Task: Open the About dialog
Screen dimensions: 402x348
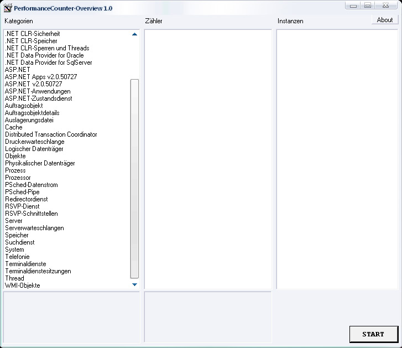Action: point(384,20)
